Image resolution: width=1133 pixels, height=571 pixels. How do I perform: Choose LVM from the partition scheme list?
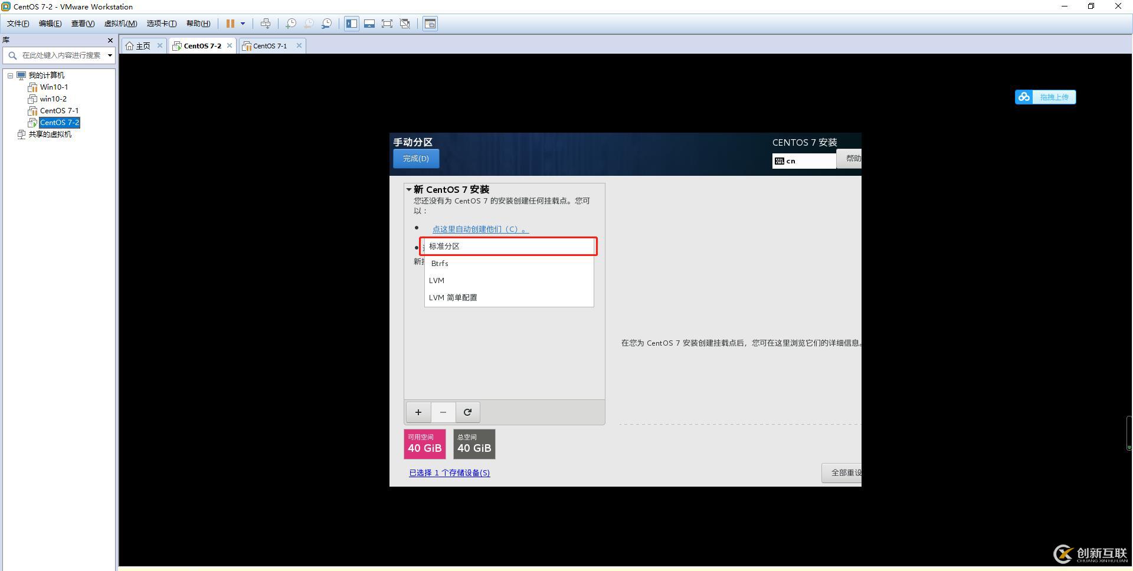(x=509, y=281)
